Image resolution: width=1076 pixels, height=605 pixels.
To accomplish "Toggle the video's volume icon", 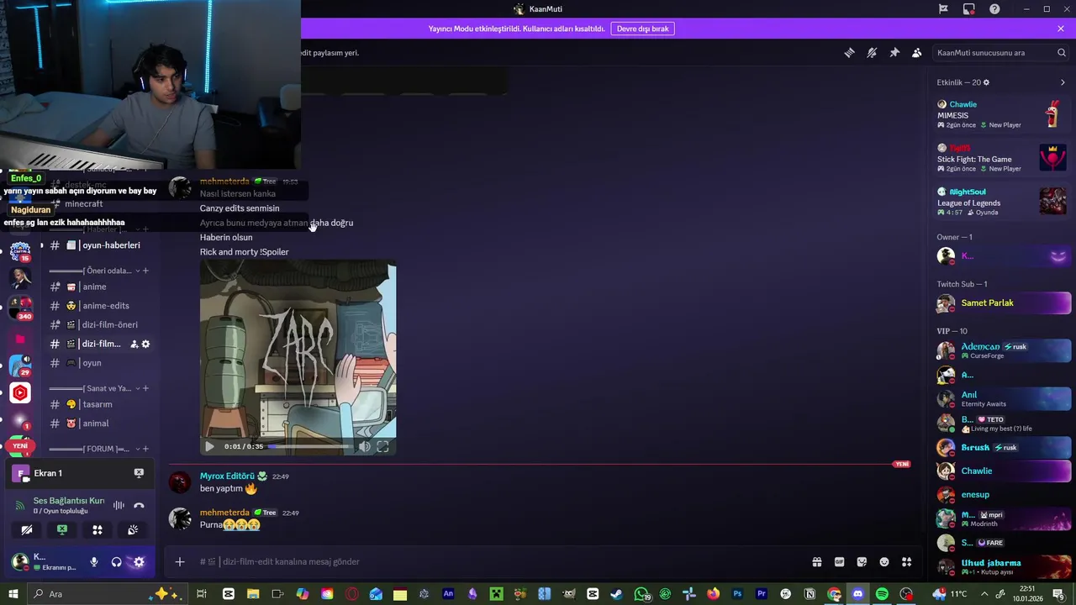I will 364,446.
